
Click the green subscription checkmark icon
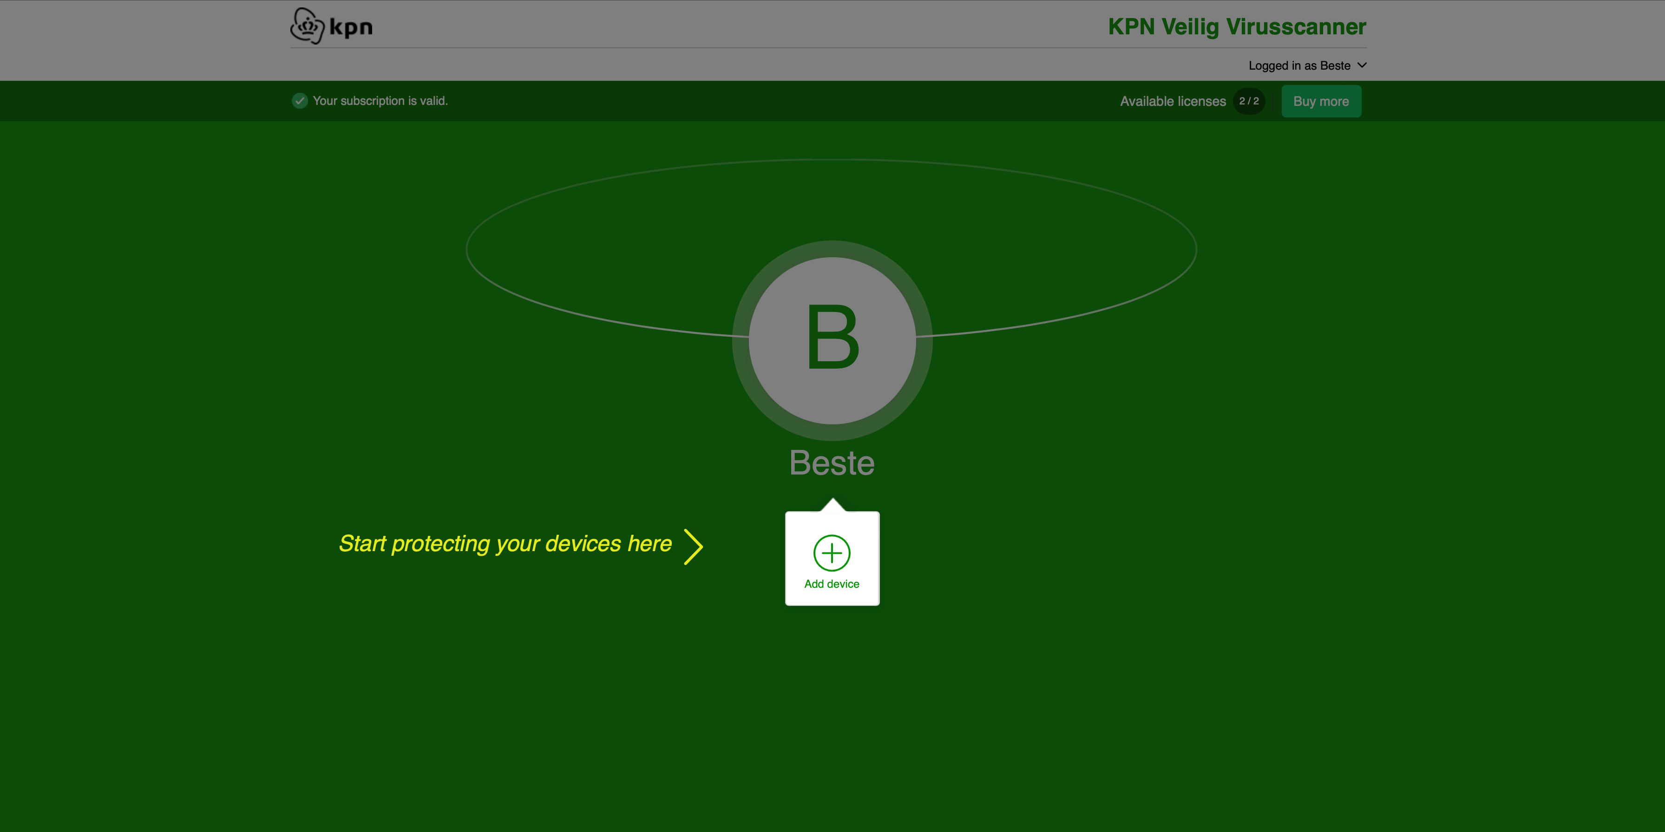pos(299,101)
